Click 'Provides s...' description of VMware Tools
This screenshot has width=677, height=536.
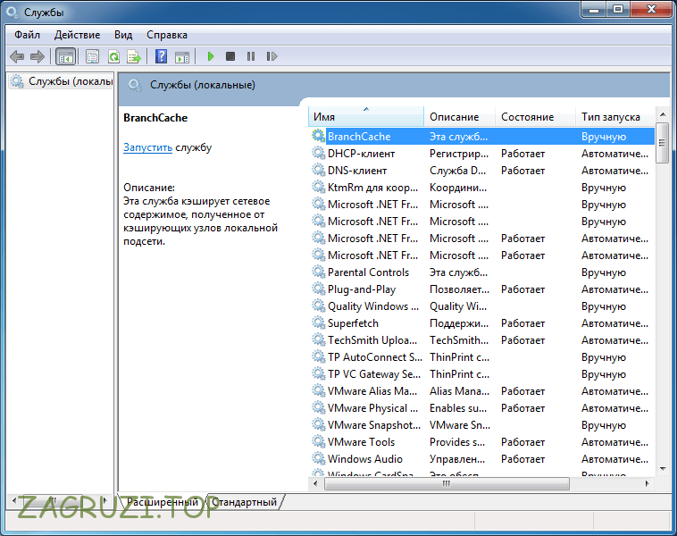click(x=457, y=442)
